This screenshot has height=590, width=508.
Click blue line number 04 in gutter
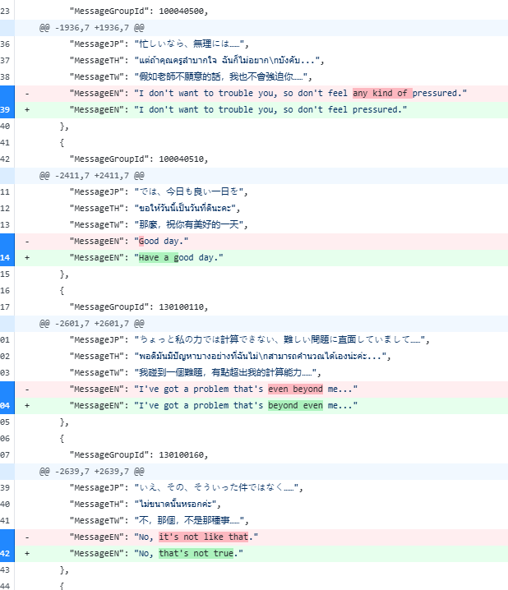tap(5, 406)
